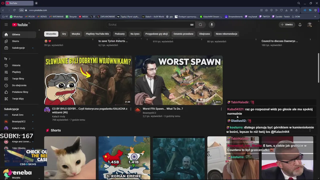Image resolution: width=320 pixels, height=180 pixels.
Task: Open Kanał Zero subscription
Action: (19, 115)
